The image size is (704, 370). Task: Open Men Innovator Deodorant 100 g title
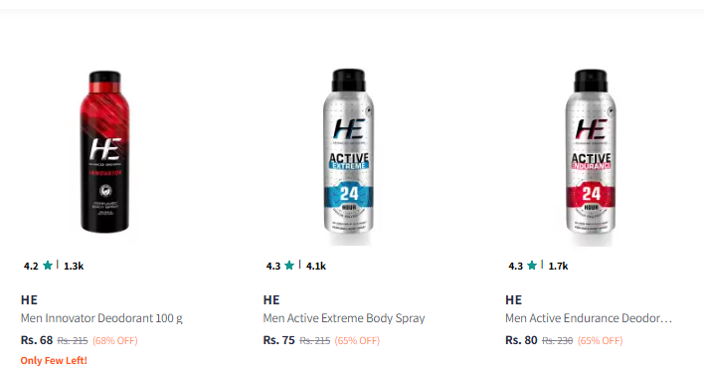101,318
